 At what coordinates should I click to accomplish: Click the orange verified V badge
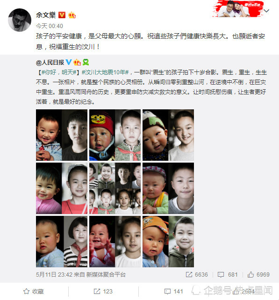pos(62,15)
